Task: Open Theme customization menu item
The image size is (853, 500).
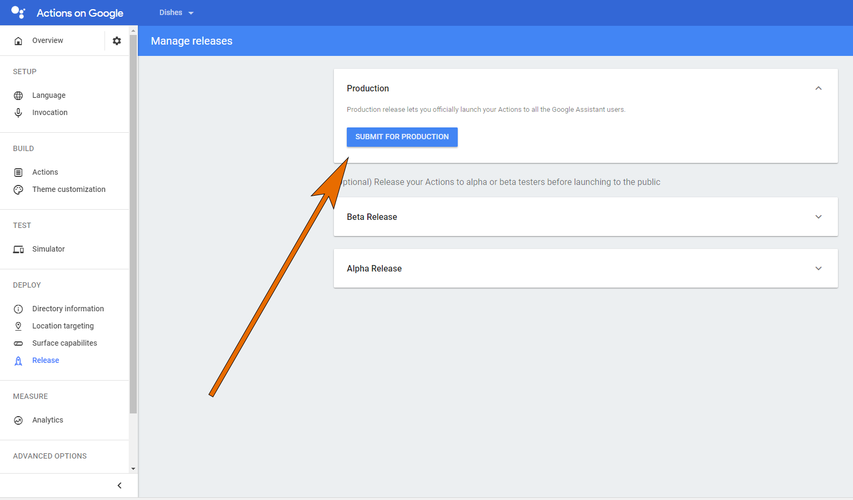Action: pos(69,189)
